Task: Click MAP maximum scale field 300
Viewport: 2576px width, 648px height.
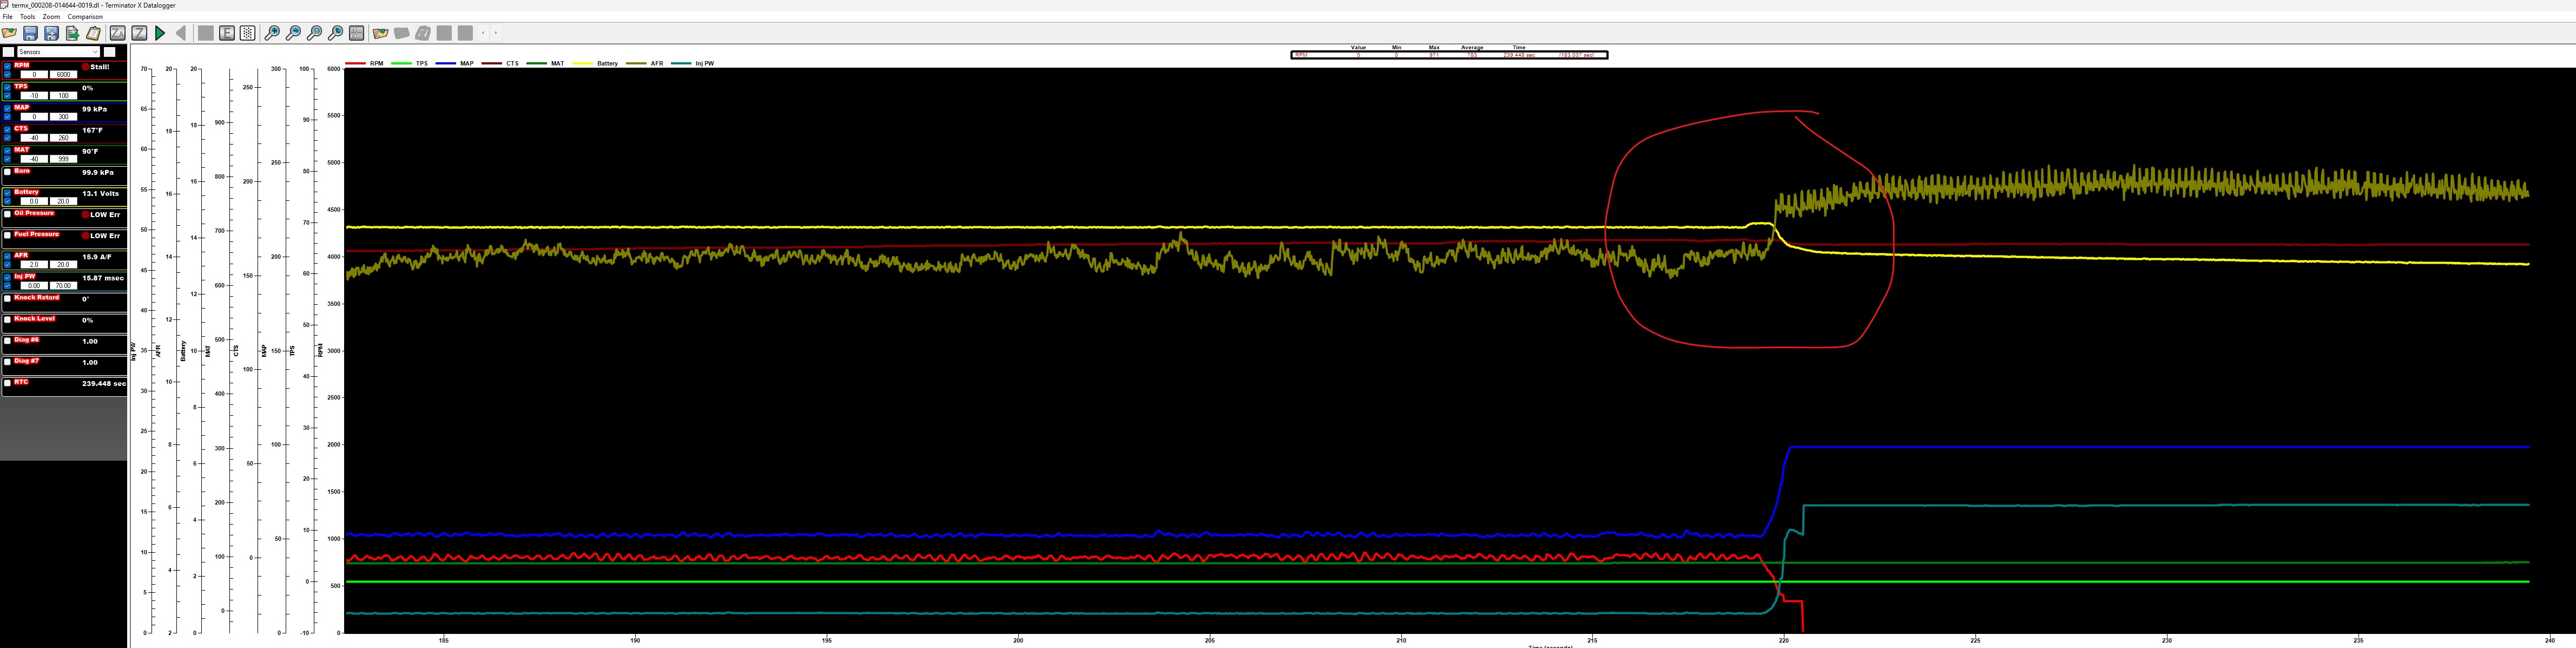Action: [x=63, y=117]
